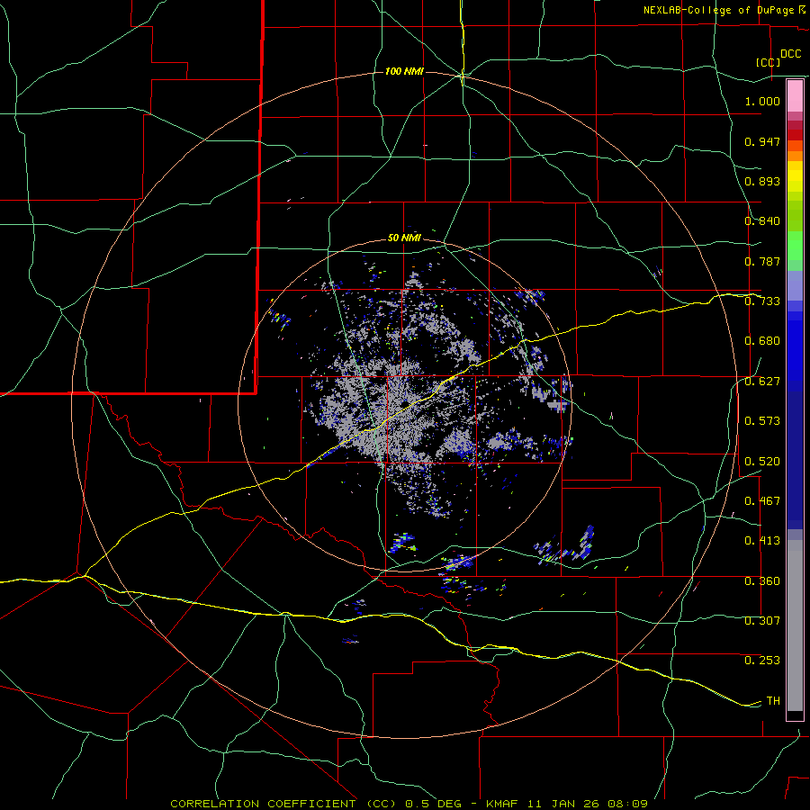
Task: Click the 0.893 legend value
Action: tap(762, 181)
